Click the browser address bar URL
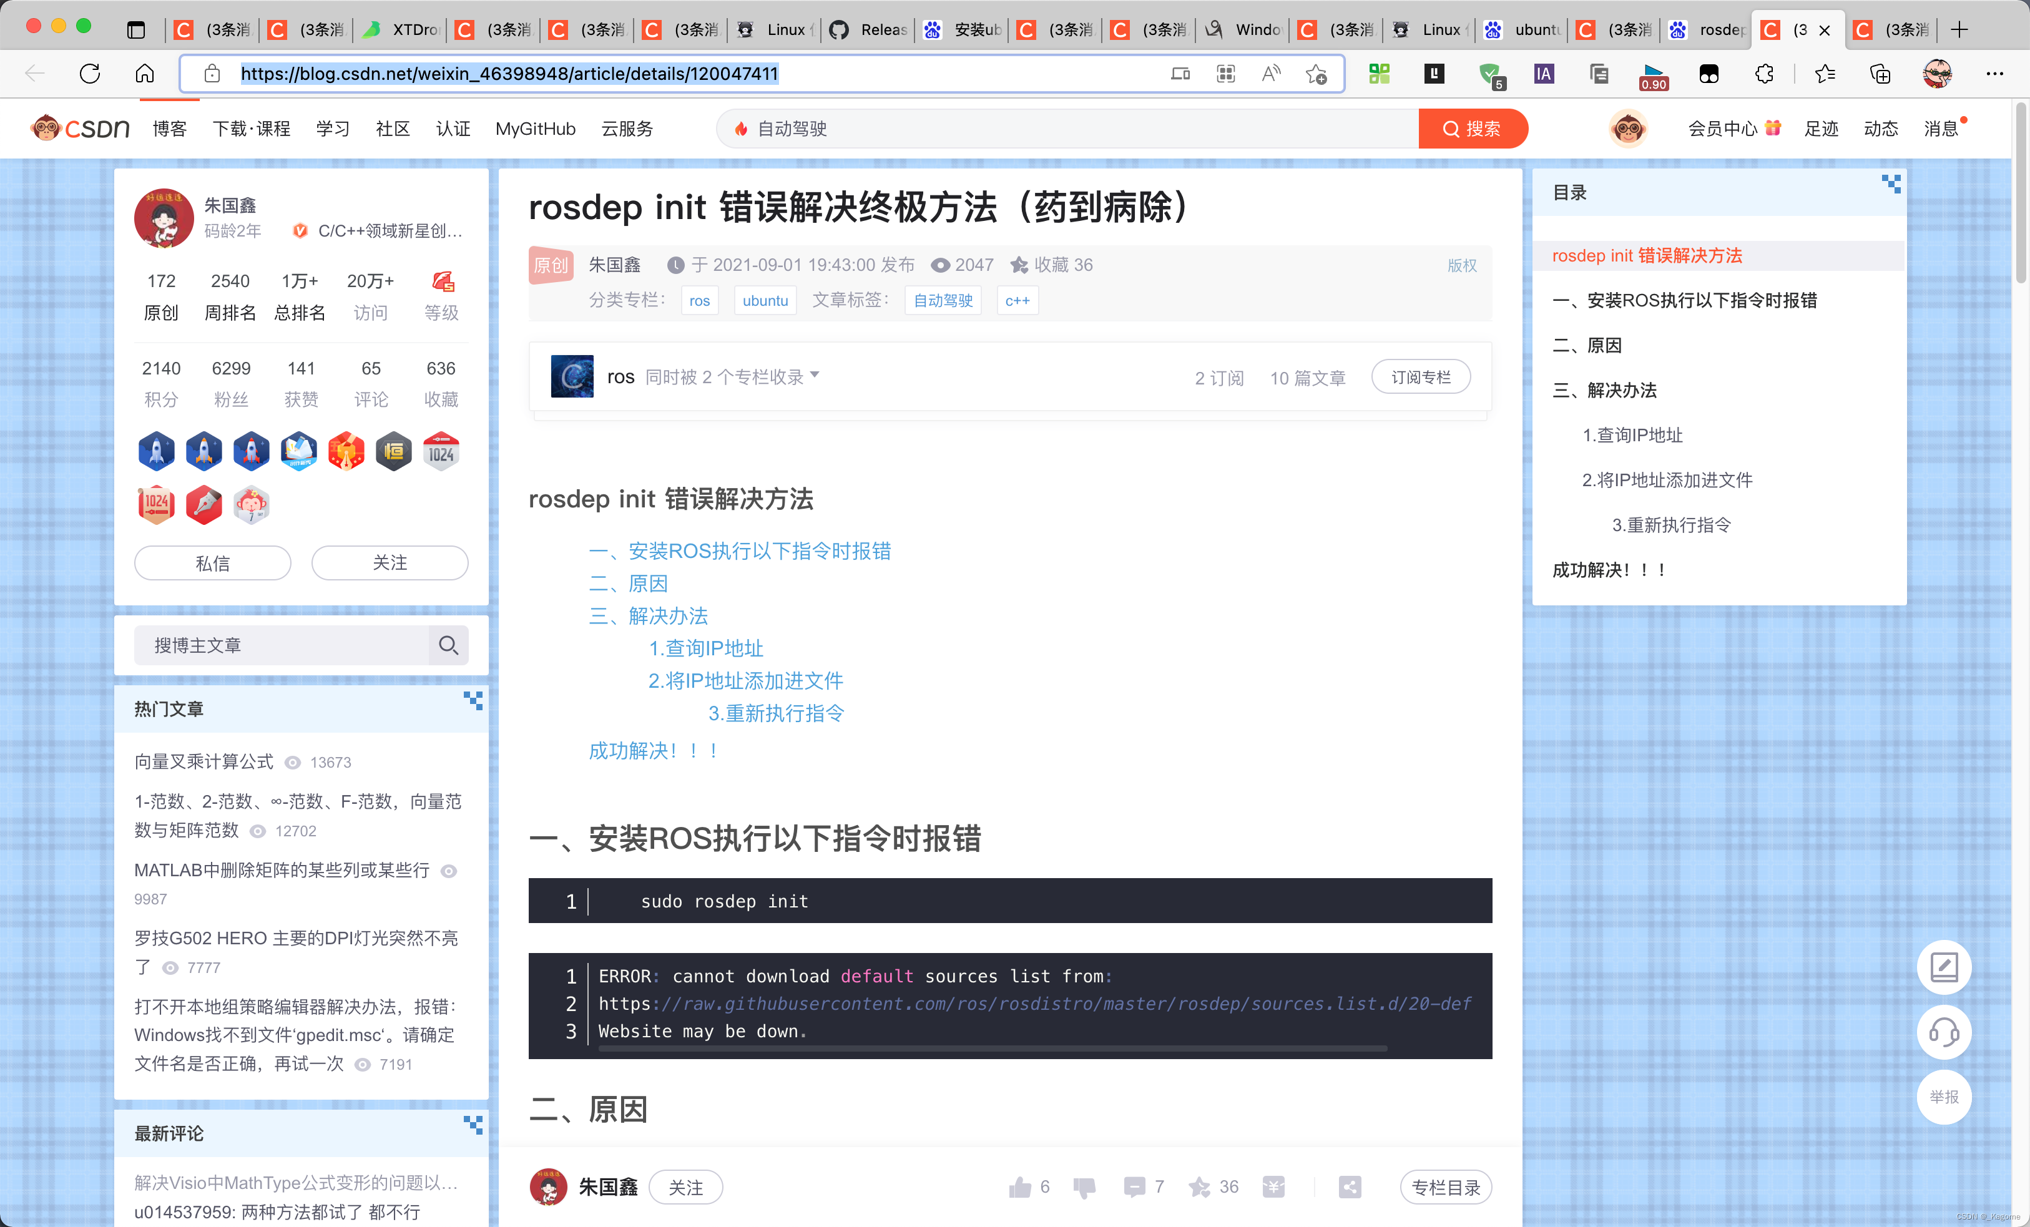 (509, 74)
